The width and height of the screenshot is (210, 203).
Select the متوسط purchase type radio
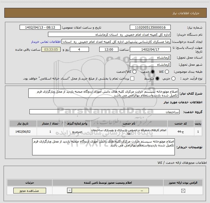pos(157,78)
